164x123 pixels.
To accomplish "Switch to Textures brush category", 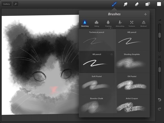I will click(132, 24).
